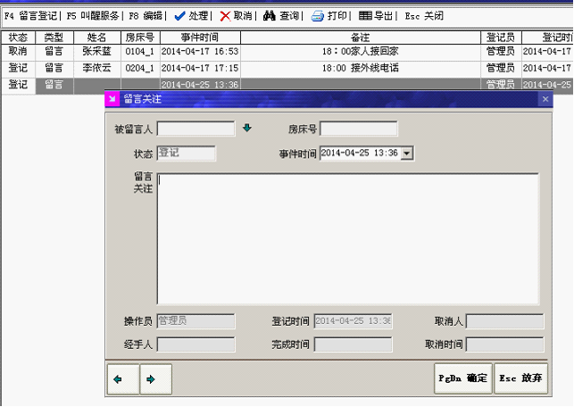Click highlighted row's 2014-04-25 13:36 cell
The height and width of the screenshot is (407, 574).
(200, 85)
